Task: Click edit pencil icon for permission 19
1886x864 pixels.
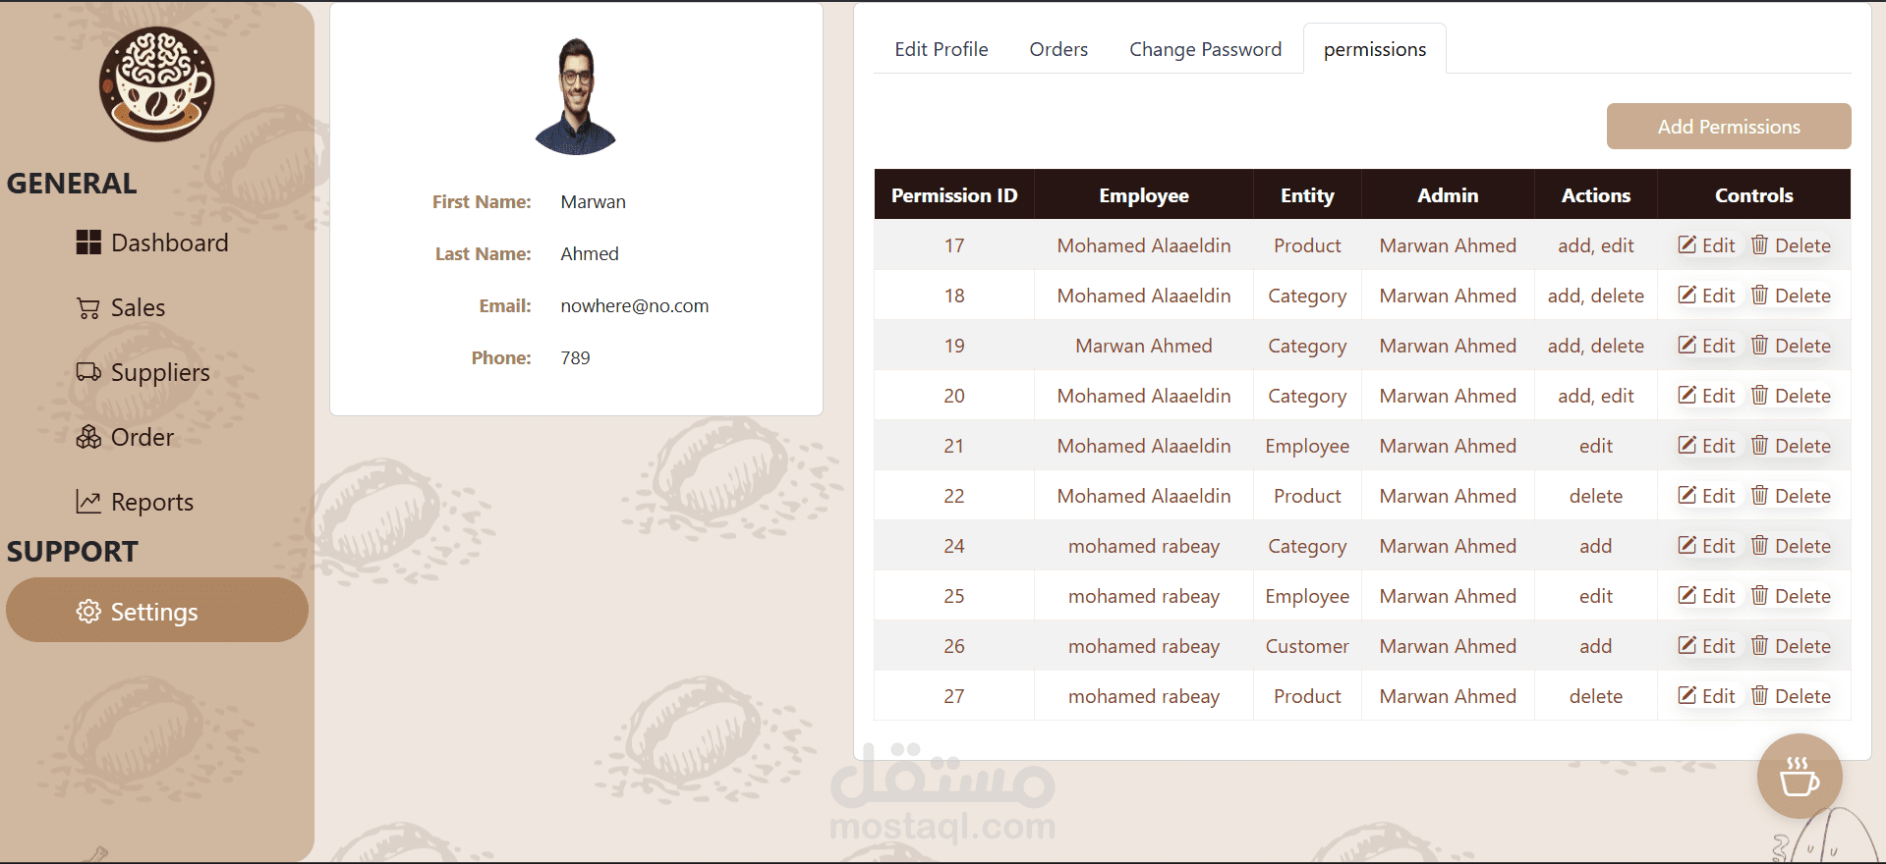Action: coord(1686,345)
